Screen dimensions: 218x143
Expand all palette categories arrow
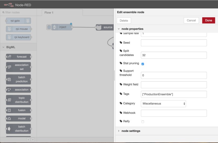pos(33,140)
